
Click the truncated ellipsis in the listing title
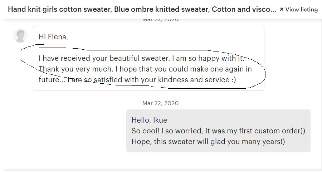273,10
